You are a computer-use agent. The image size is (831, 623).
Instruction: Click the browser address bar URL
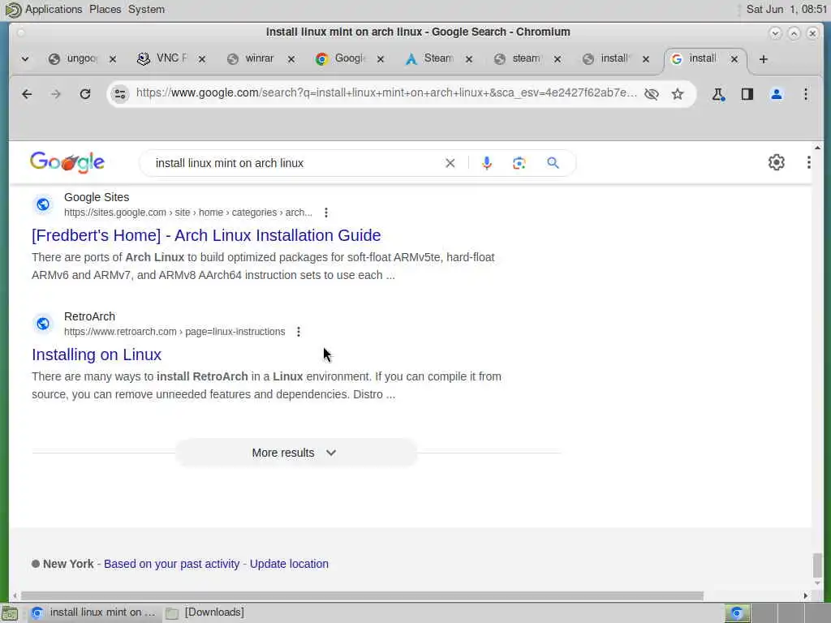(x=386, y=93)
